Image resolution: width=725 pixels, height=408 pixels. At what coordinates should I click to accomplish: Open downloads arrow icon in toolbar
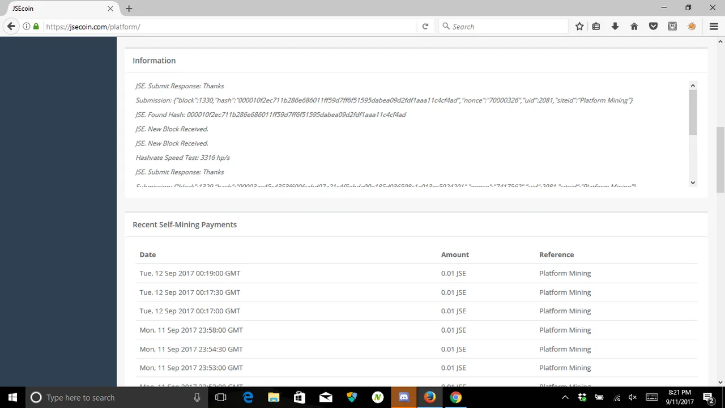[615, 27]
